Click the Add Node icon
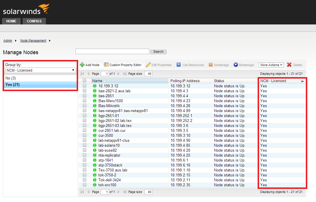Viewport: 316px width, 202px height. pyautogui.click(x=83, y=65)
